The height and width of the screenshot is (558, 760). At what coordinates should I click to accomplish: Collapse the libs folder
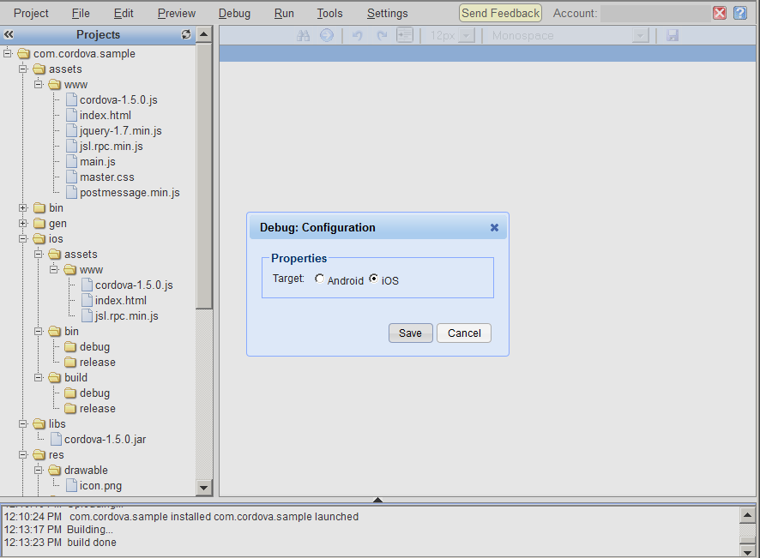[23, 423]
